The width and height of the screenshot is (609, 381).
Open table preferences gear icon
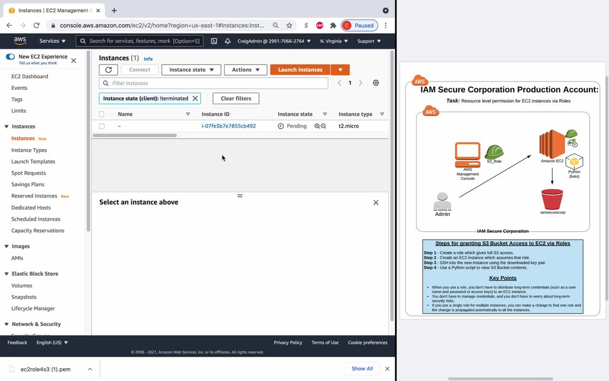pos(376,83)
